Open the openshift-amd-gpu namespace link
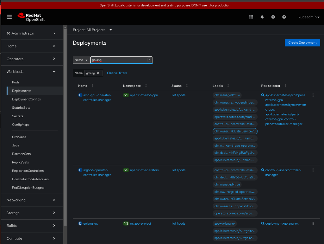The width and height of the screenshot is (324, 244). pyautogui.click(x=144, y=95)
